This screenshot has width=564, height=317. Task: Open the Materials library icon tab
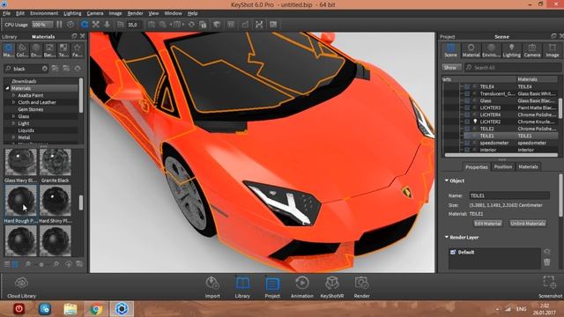pyautogui.click(x=9, y=50)
